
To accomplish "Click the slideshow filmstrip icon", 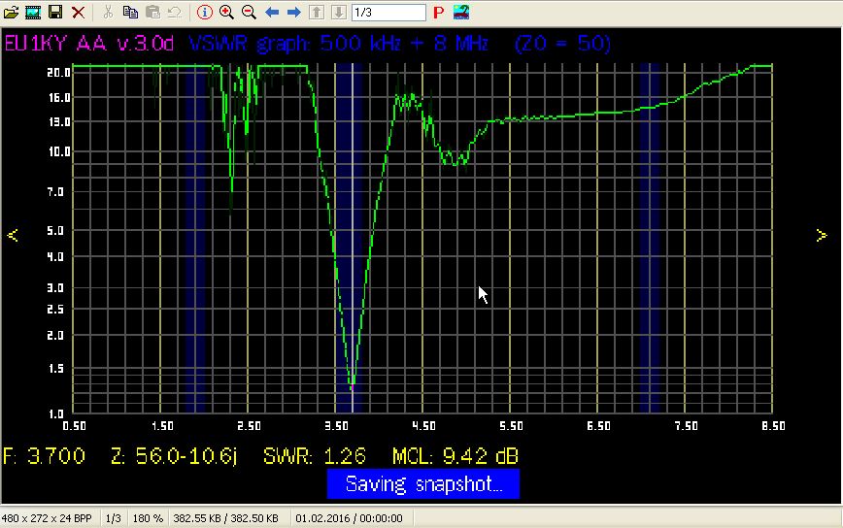I will [33, 13].
